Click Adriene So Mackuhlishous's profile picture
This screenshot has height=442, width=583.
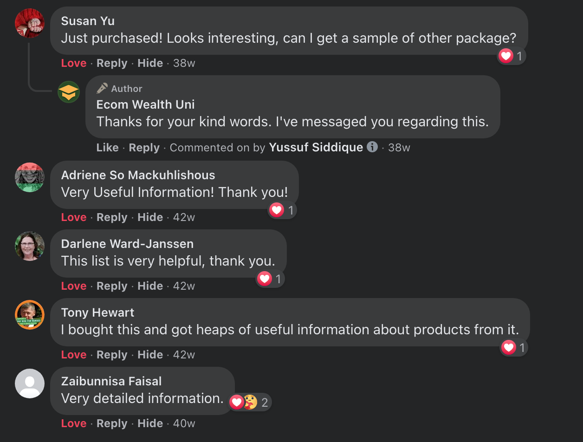pyautogui.click(x=30, y=177)
